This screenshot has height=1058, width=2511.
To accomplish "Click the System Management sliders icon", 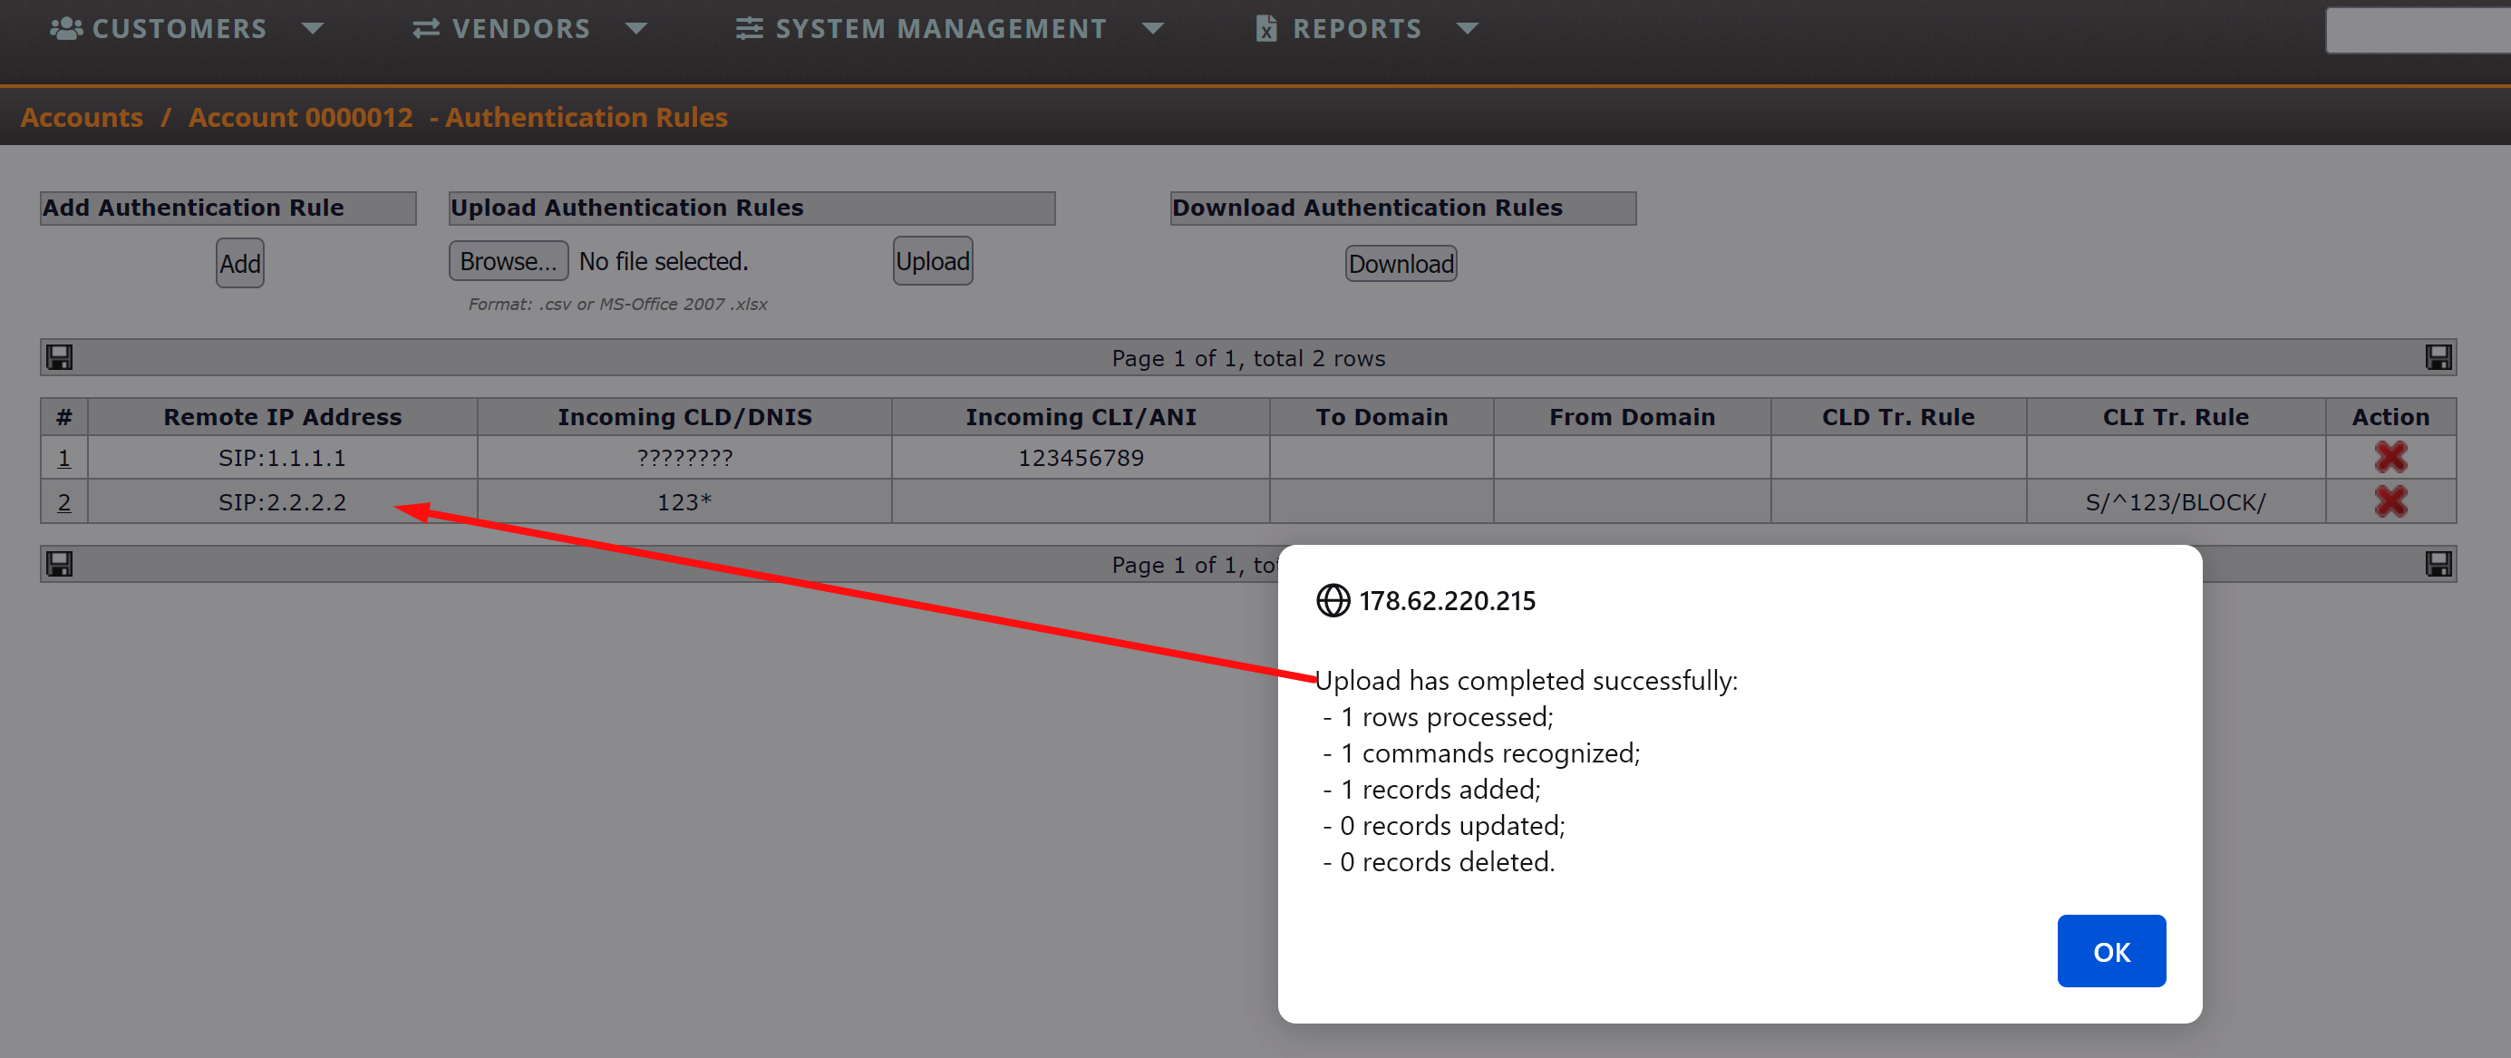I will [749, 28].
